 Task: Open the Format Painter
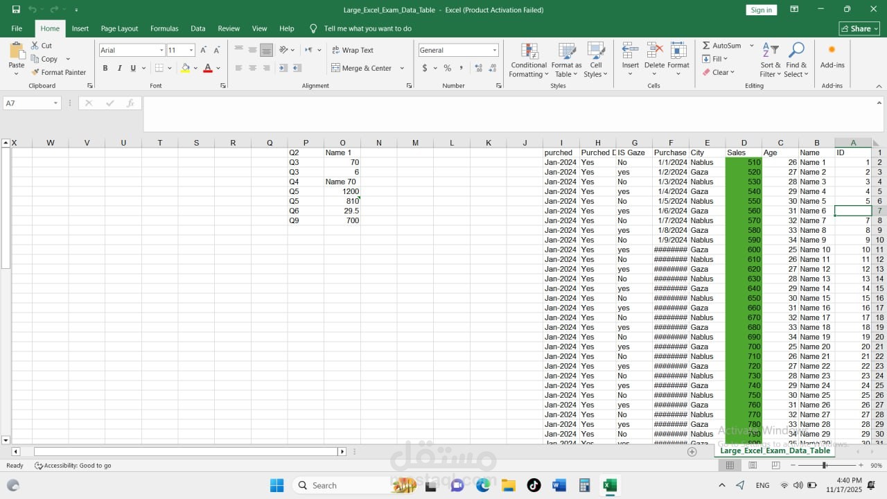59,72
